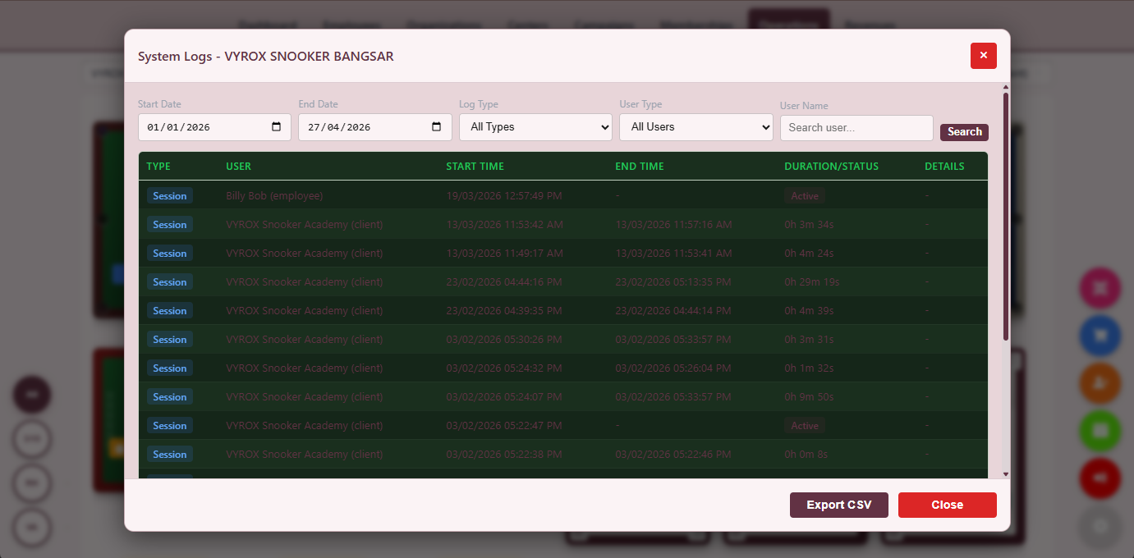Close the System Logs dialog with the red X
This screenshot has height=558, width=1134.
point(983,56)
